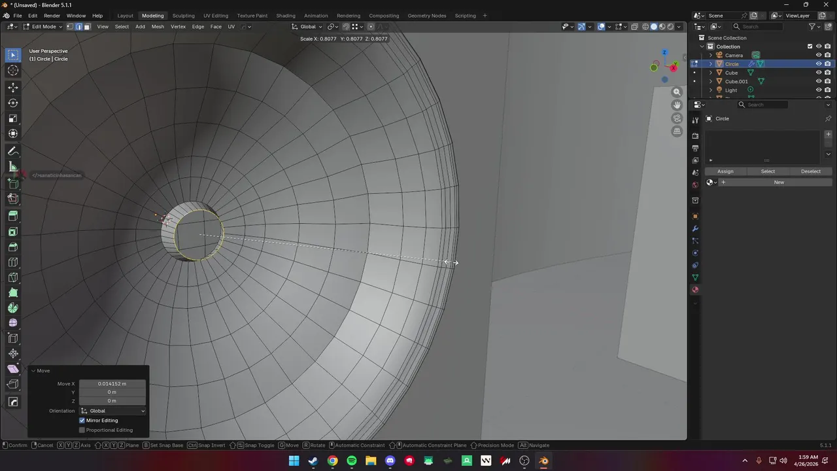Hide Cube.001 in viewport

pos(818,81)
